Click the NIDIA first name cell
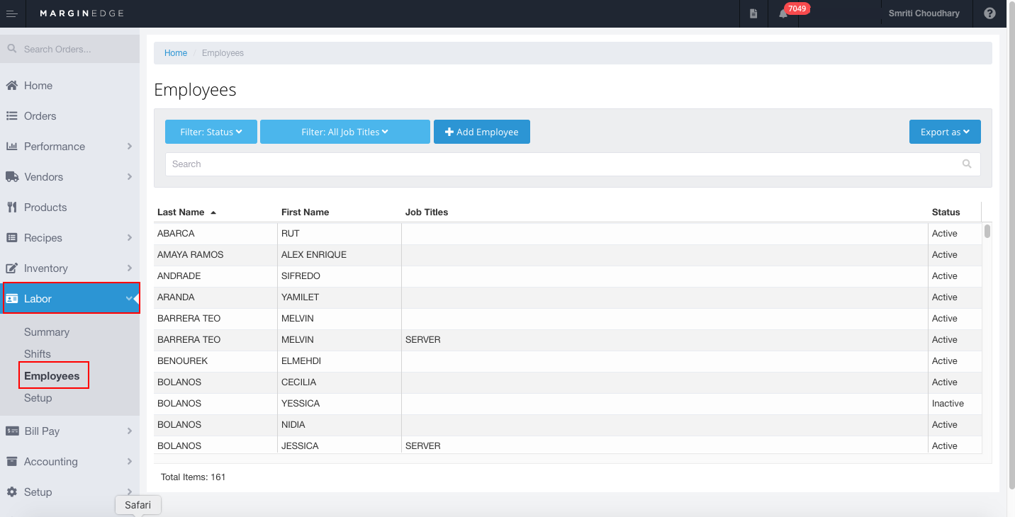 tap(340, 425)
